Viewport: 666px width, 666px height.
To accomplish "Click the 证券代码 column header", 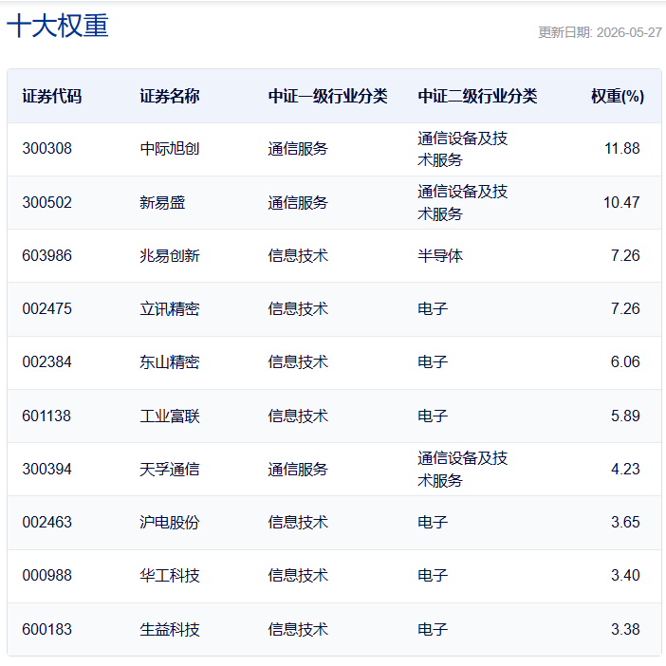I will point(52,96).
